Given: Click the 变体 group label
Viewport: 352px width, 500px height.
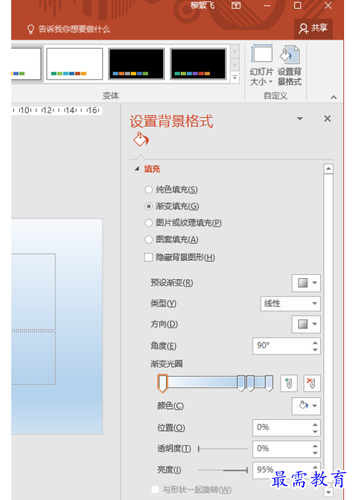Looking at the screenshot, I should [x=111, y=95].
